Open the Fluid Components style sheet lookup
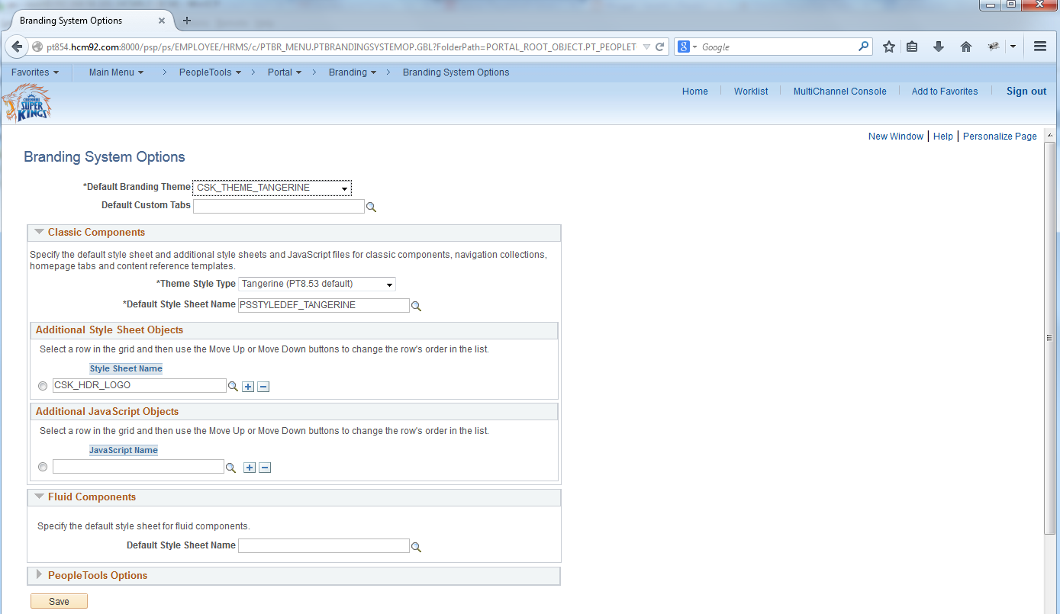The width and height of the screenshot is (1060, 614). click(417, 545)
